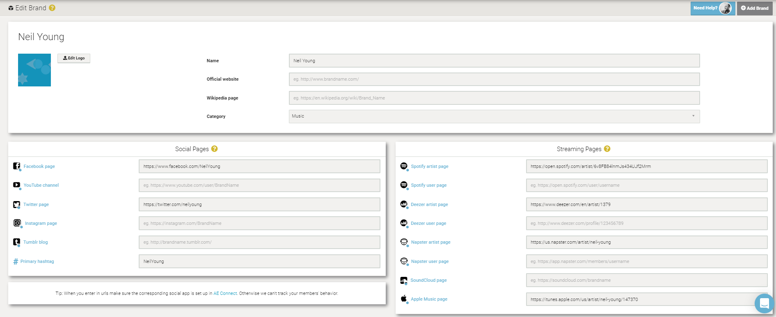Image resolution: width=776 pixels, height=317 pixels.
Task: Open the Apple Music page link label
Action: pos(429,299)
